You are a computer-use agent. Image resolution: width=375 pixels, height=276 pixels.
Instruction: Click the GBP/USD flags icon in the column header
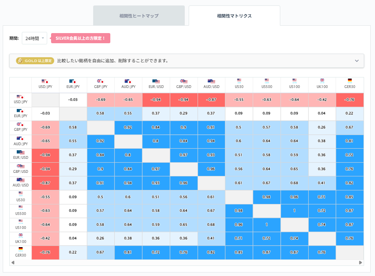pos(184,81)
